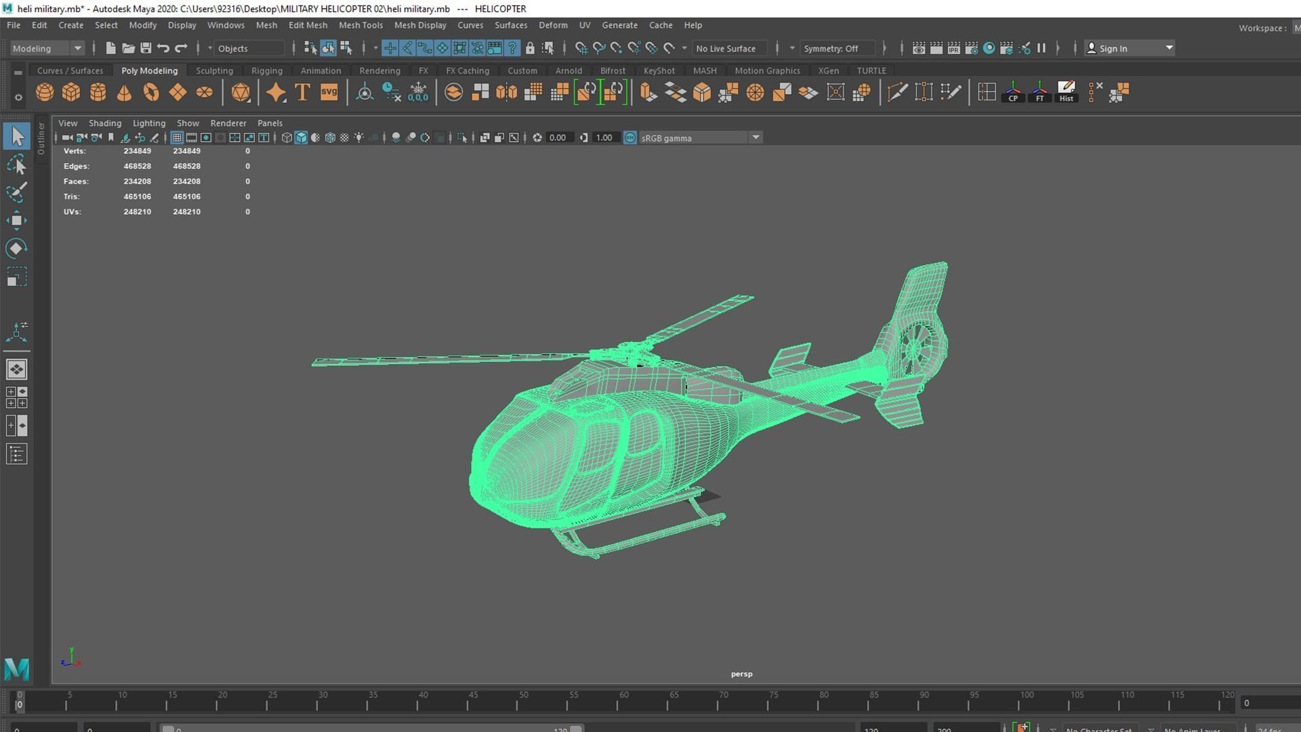This screenshot has height=732, width=1301.
Task: Open the Sign In dropdown arrow
Action: click(x=1169, y=48)
